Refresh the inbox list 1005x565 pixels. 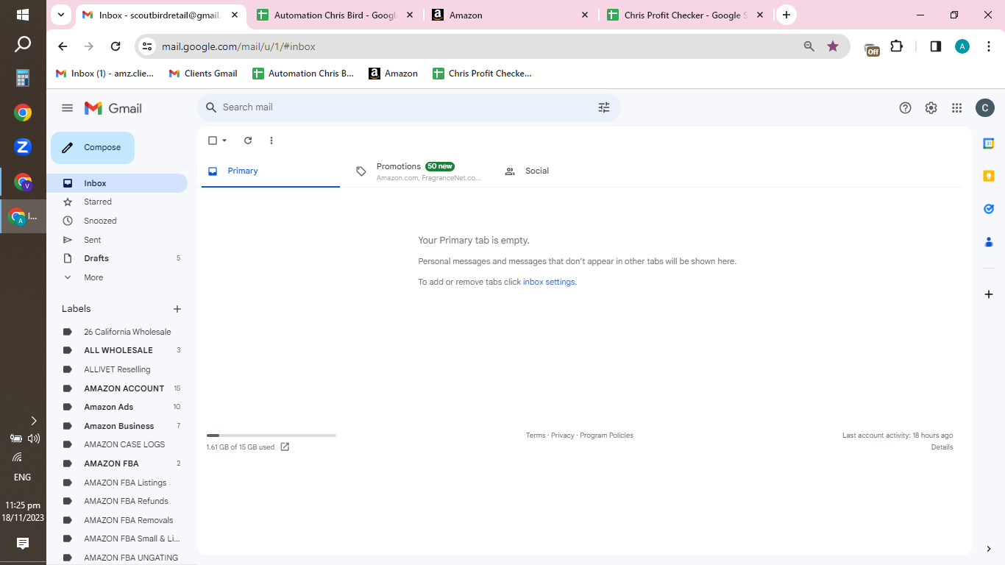(248, 141)
